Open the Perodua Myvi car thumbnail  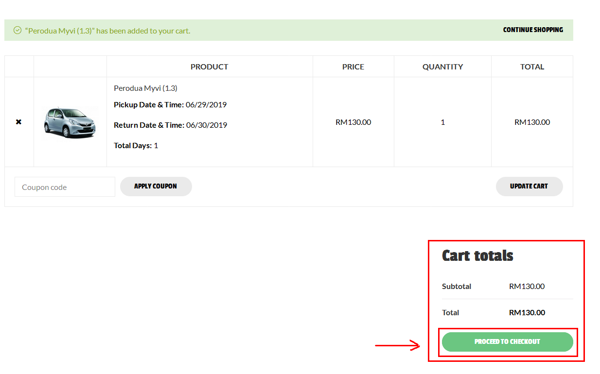point(70,122)
